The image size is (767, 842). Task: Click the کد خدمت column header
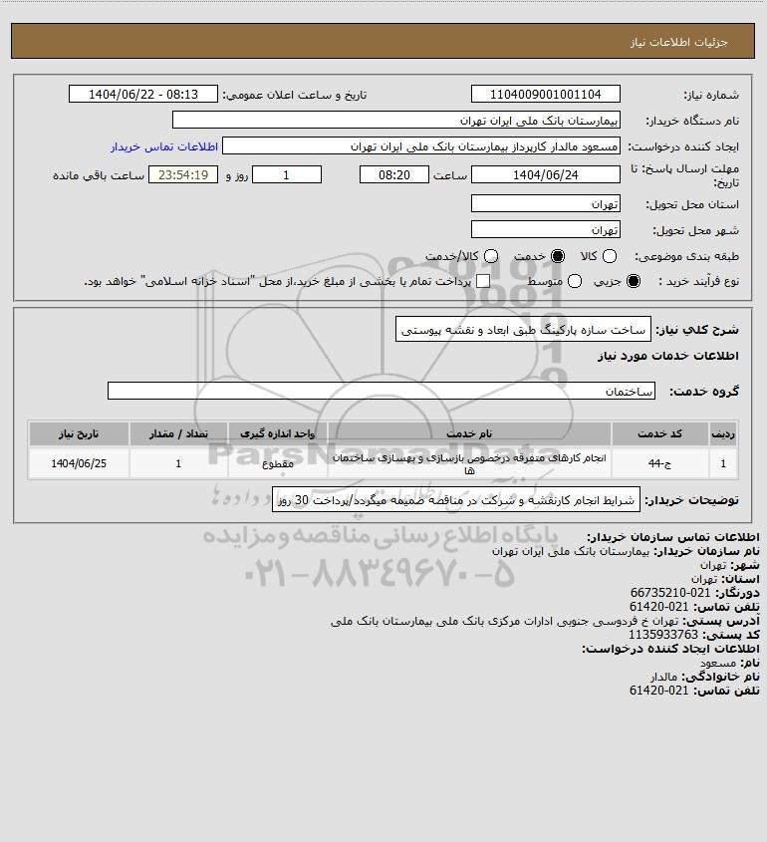659,433
